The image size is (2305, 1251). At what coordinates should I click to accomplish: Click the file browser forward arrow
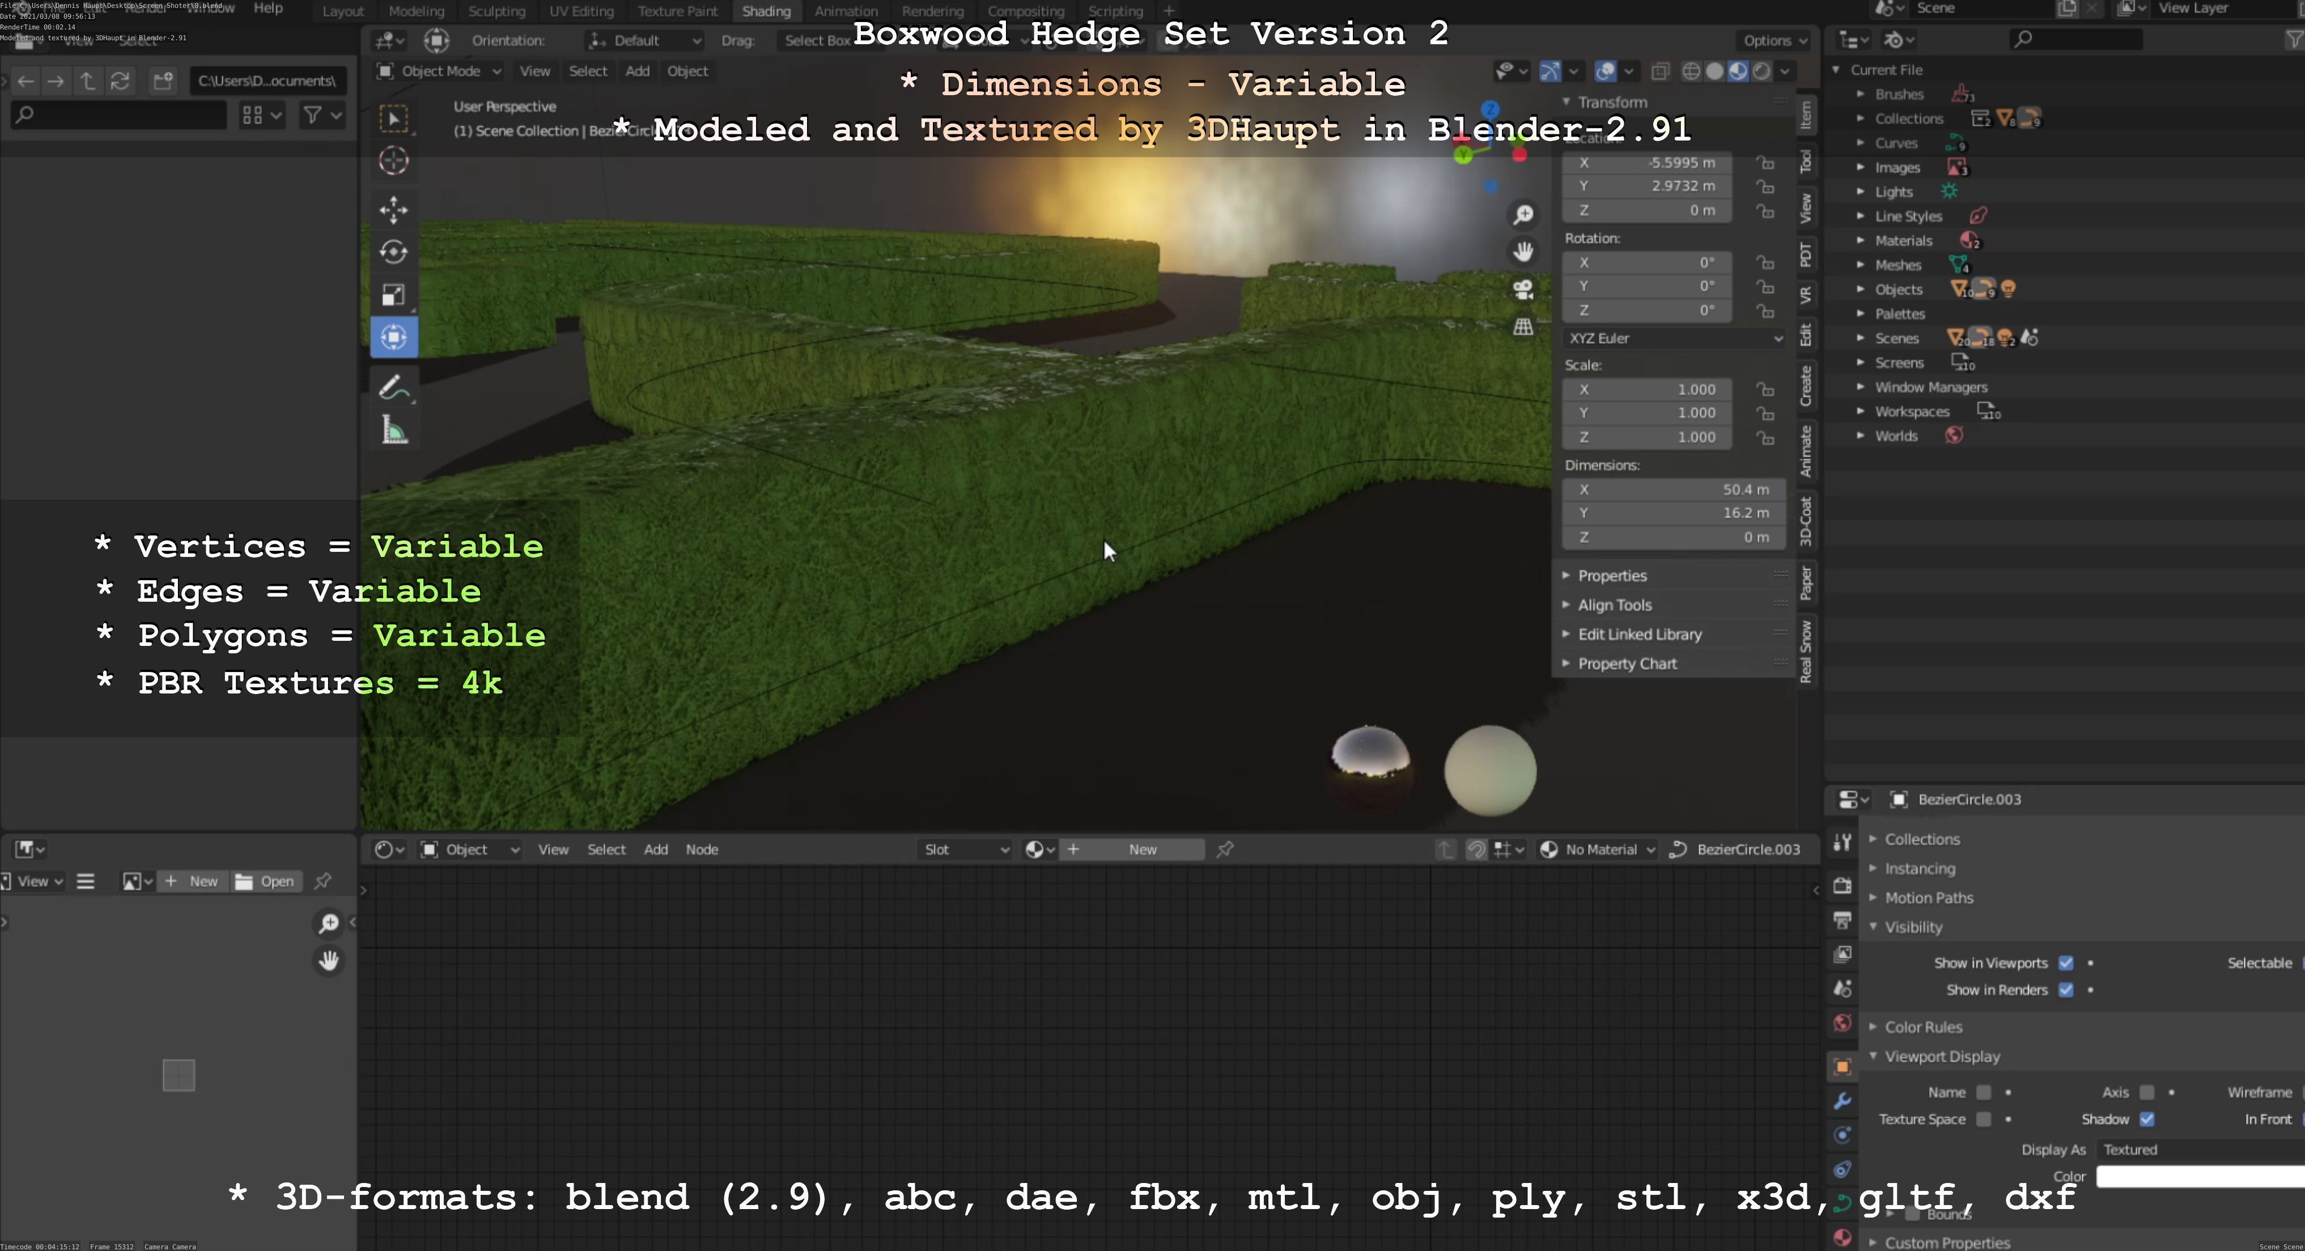pyautogui.click(x=56, y=82)
